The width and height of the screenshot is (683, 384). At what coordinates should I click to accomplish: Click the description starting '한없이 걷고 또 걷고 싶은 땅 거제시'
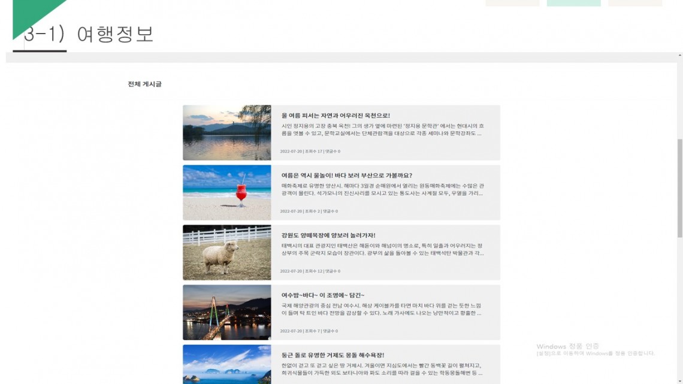382,369
